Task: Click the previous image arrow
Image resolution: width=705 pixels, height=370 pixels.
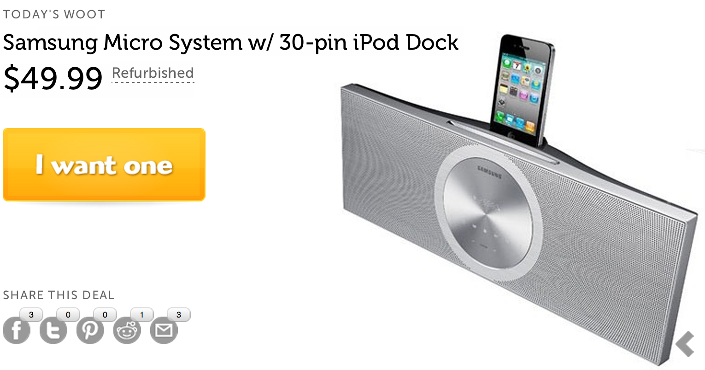Action: click(685, 344)
